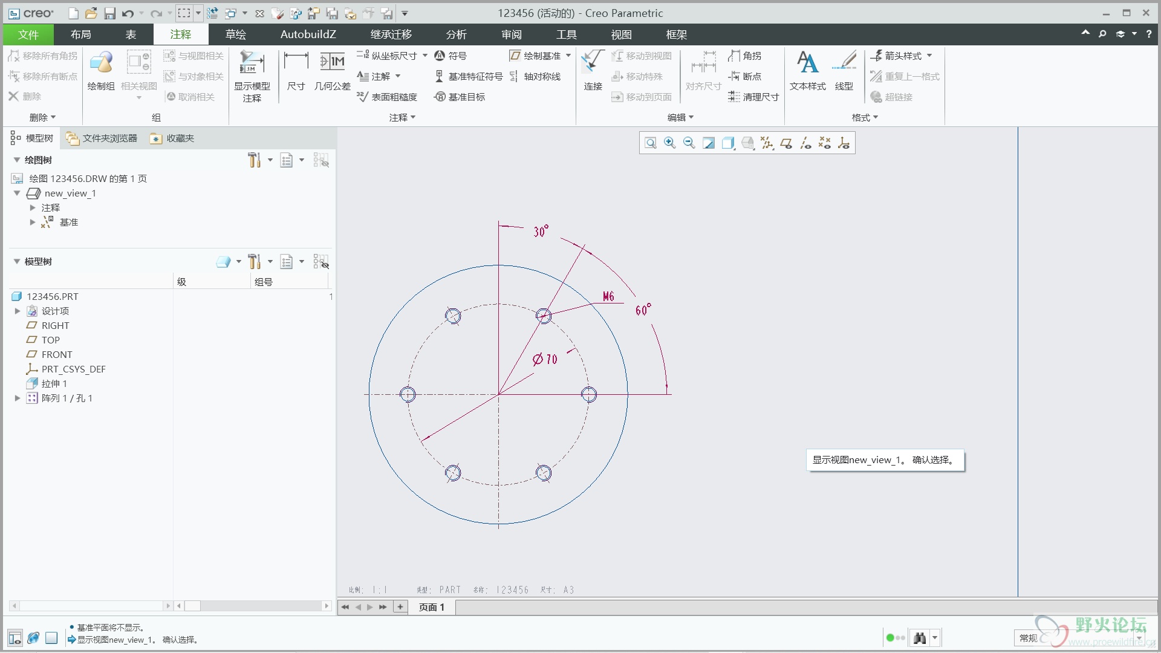Switch to the 分析 ribbon tab
The height and width of the screenshot is (653, 1161).
tap(457, 34)
